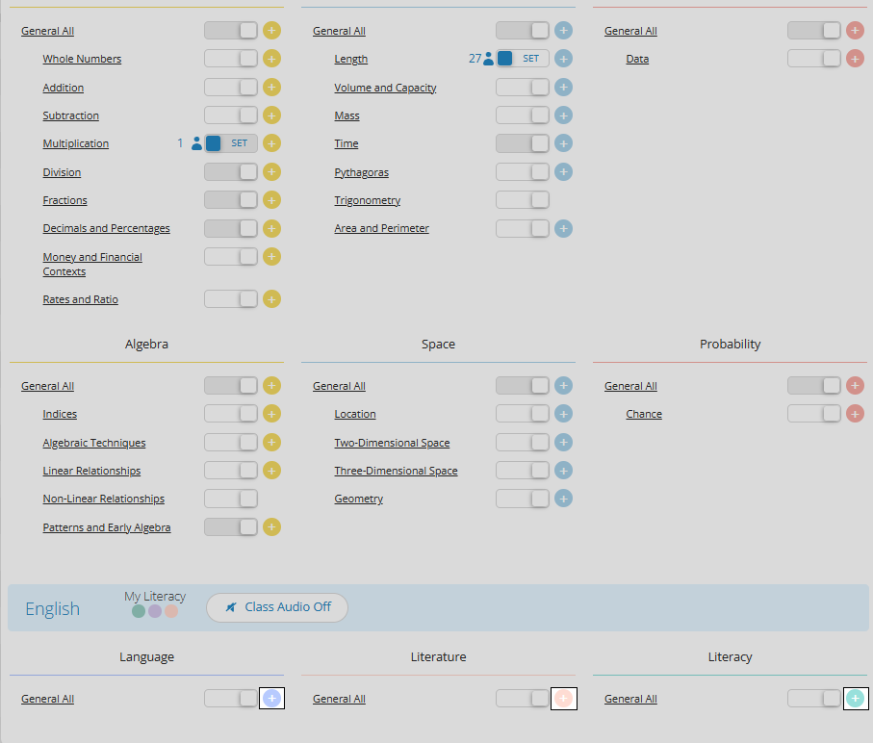Toggle the Rates and Ratio switch
The width and height of the screenshot is (873, 743).
point(231,299)
